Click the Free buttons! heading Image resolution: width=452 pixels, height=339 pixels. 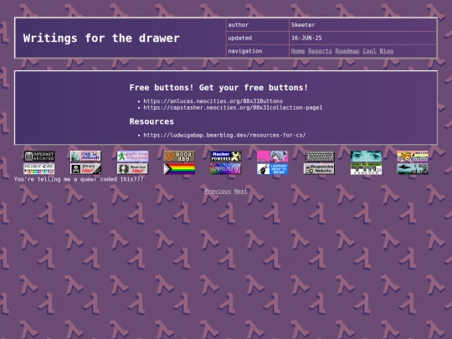click(218, 87)
